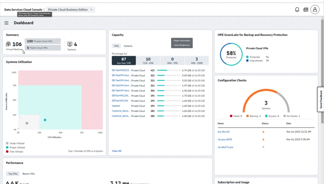This screenshot has width=324, height=184.
Task: Switch to the VMs capacity tab
Action: tap(116, 46)
